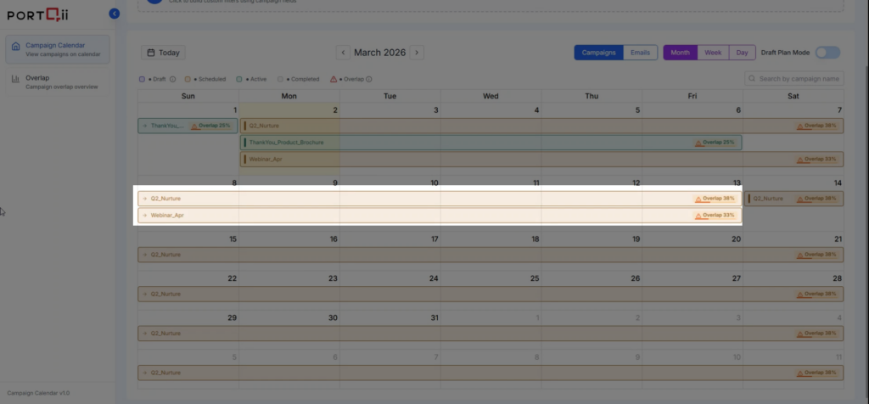This screenshot has width=869, height=404.
Task: Toggle the Draft status legend checkbox
Action: tap(142, 79)
